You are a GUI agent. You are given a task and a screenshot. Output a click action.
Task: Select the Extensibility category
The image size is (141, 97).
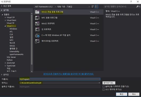14,52
